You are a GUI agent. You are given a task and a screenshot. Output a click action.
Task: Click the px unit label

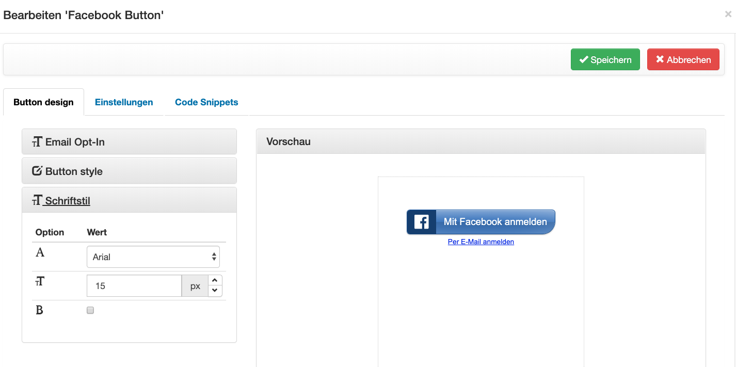[195, 286]
